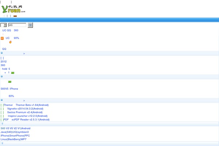
Task: Open the 360 hot keyword link
Action: pyautogui.click(x=16, y=30)
